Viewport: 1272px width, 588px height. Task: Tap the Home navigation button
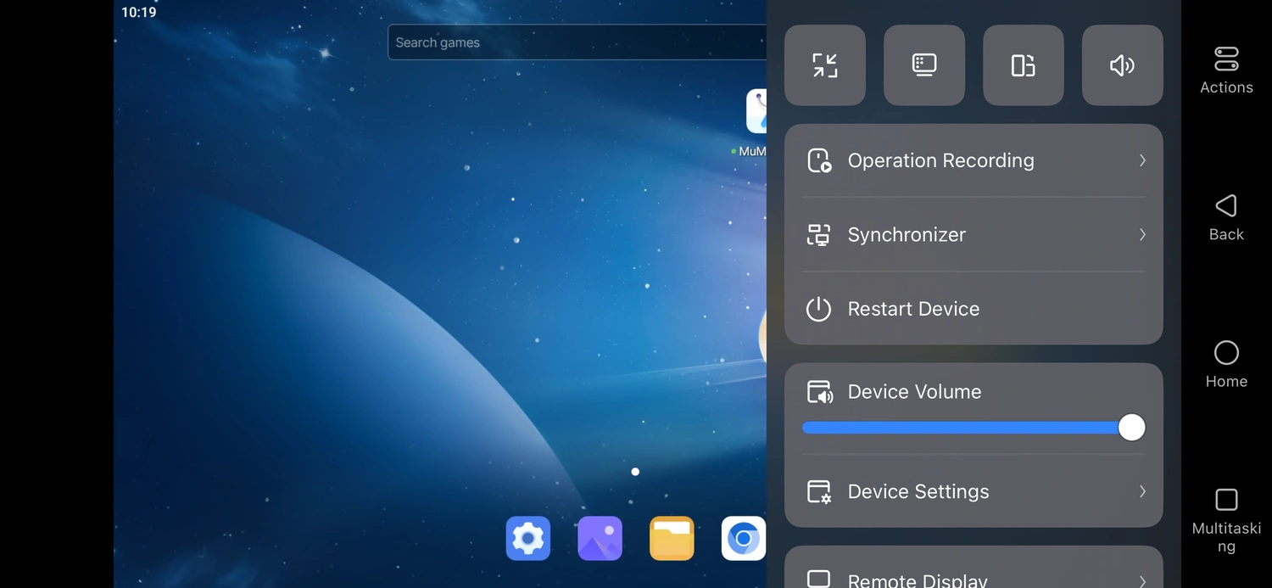point(1226,365)
